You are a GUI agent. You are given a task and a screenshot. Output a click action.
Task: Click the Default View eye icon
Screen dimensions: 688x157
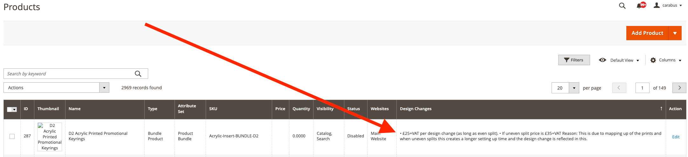click(602, 60)
